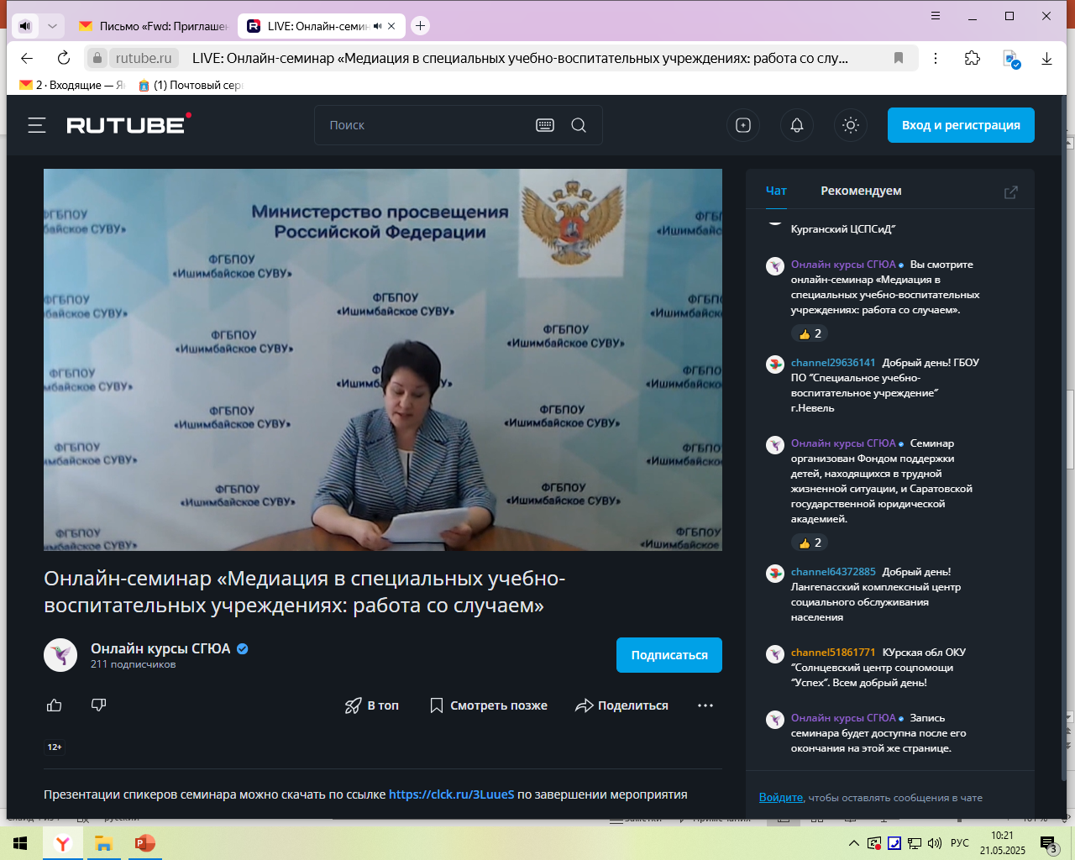
Task: Open the clck.ru/3LuueS presentation link
Action: 451,794
